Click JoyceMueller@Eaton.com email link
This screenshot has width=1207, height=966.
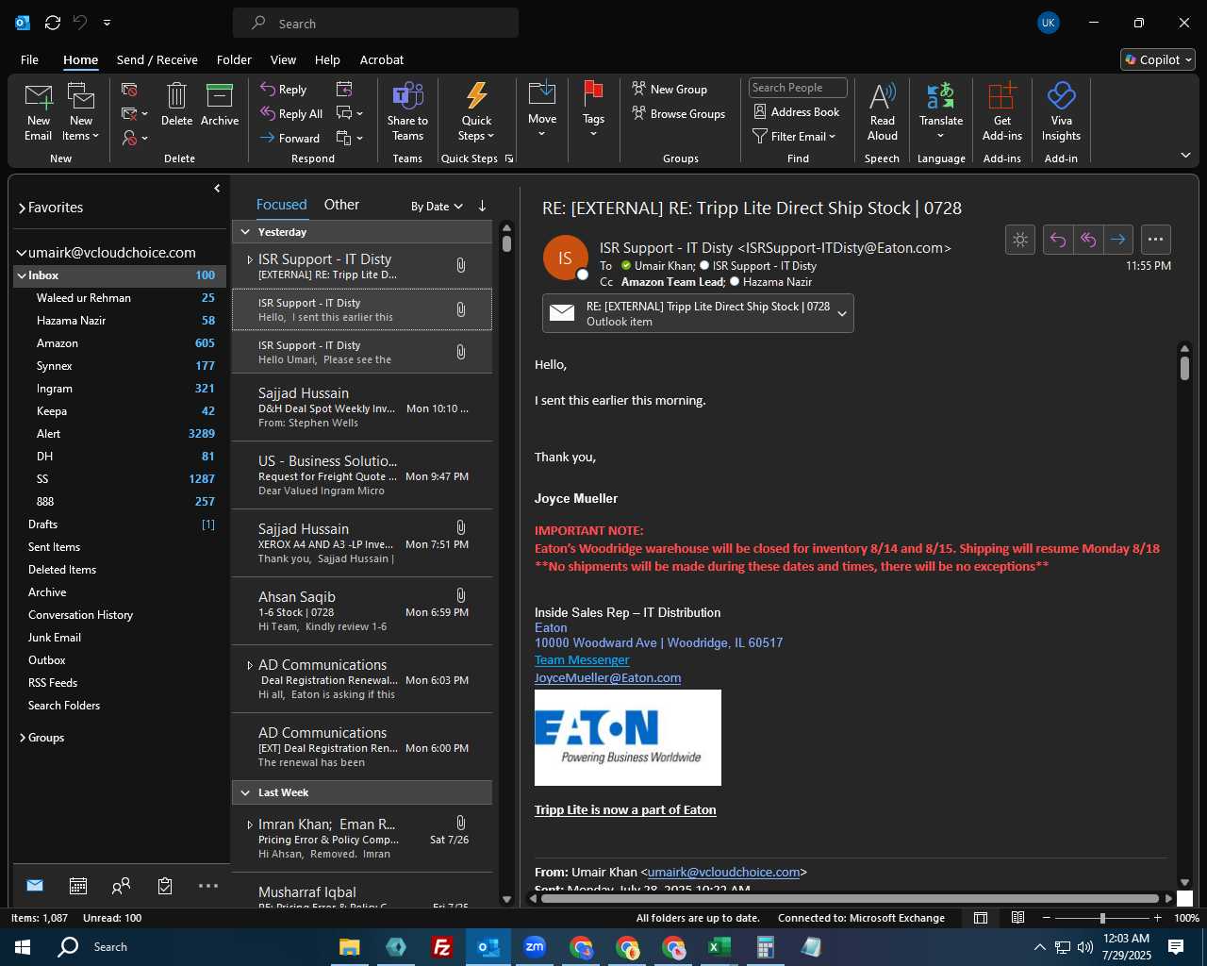tap(607, 678)
